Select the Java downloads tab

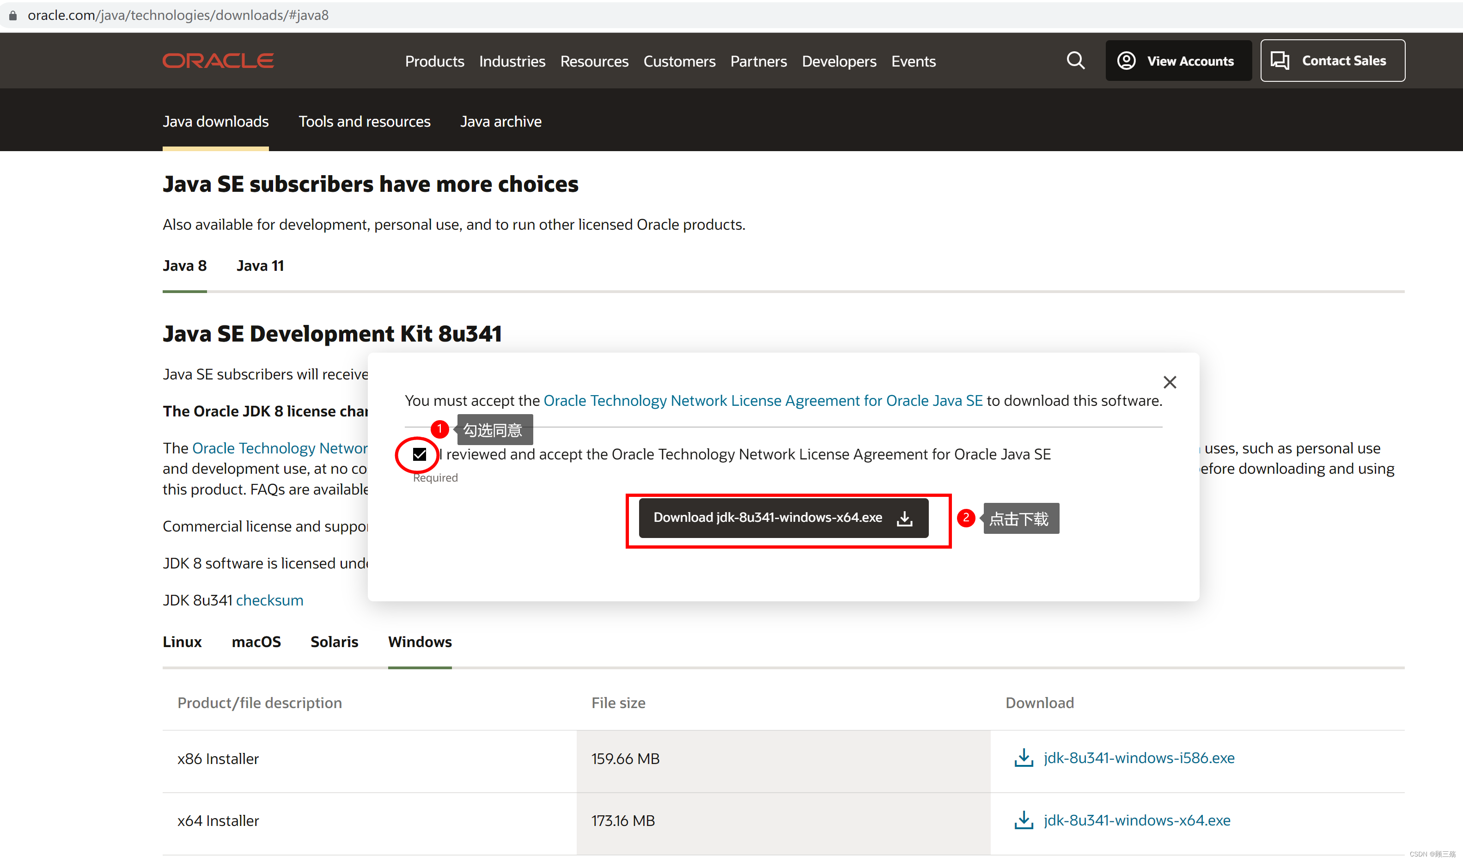(215, 122)
